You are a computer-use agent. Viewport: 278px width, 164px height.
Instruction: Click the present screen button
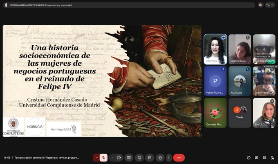pos(129,157)
